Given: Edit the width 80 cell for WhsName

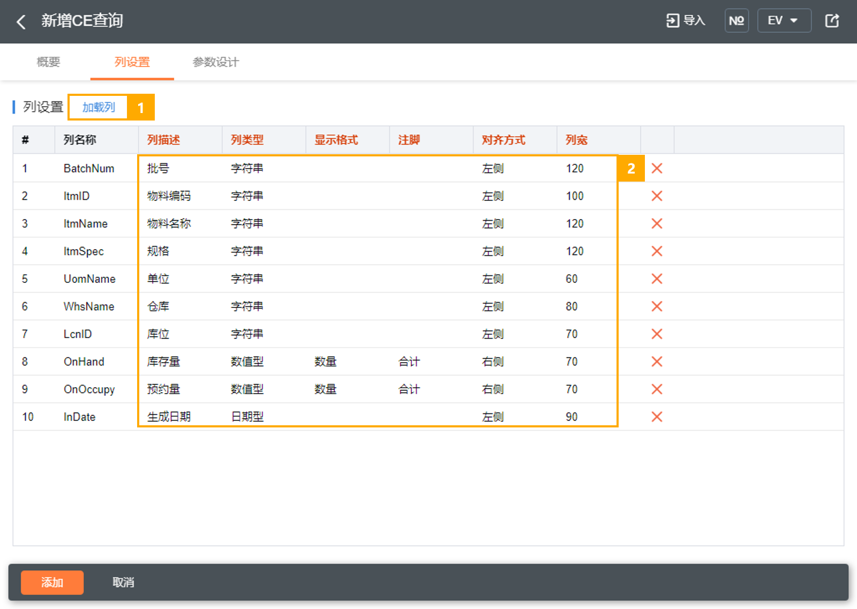Looking at the screenshot, I should click(599, 306).
